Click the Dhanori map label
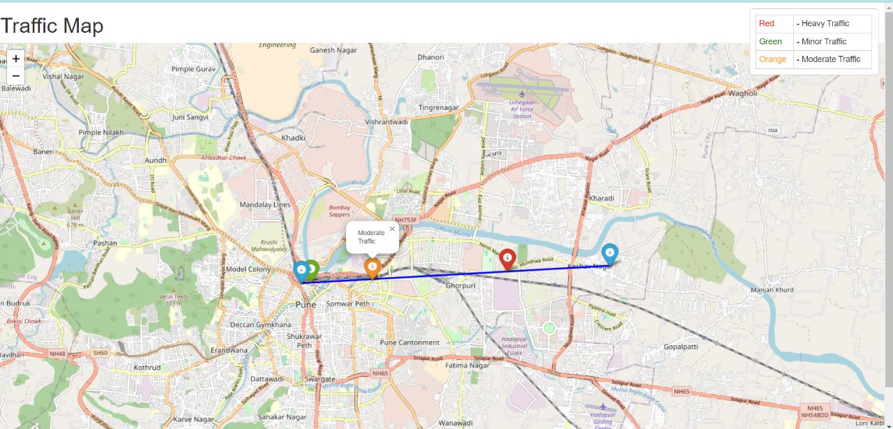 pos(430,57)
